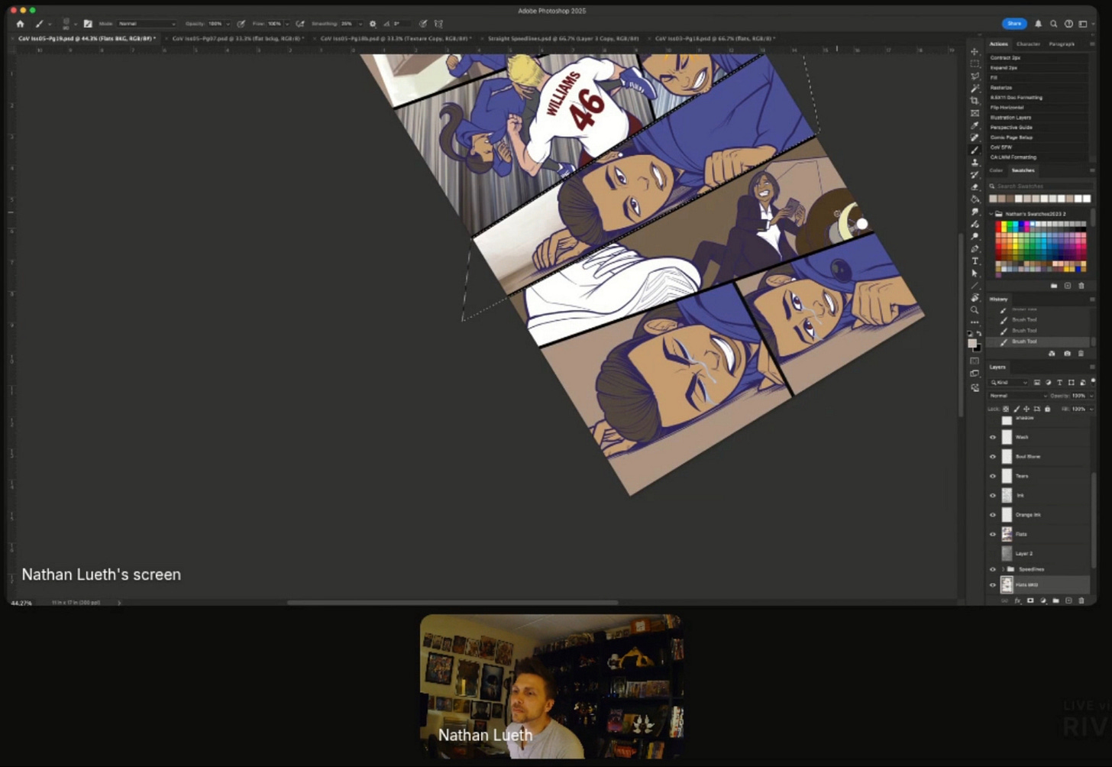Select the Eraser tool

(975, 186)
